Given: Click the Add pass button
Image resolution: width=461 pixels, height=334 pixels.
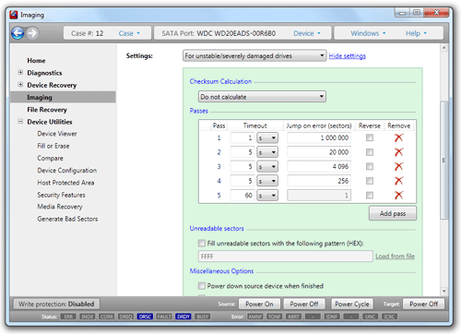Looking at the screenshot, I should (x=393, y=213).
